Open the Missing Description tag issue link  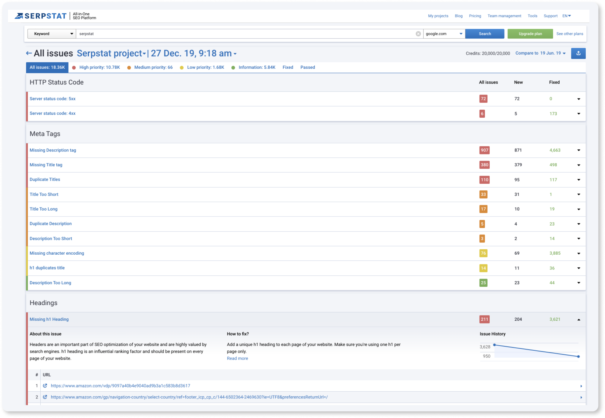pyautogui.click(x=53, y=150)
